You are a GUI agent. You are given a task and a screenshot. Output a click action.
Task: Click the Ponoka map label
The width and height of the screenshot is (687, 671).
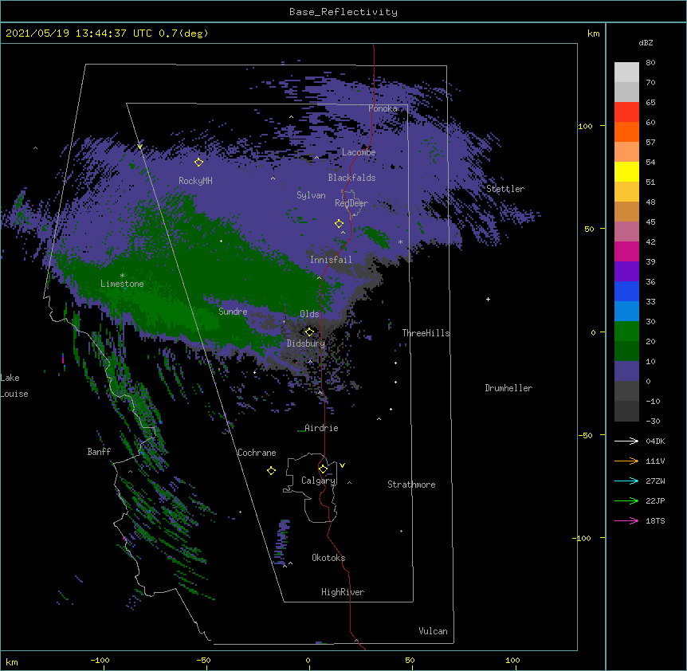[383, 108]
